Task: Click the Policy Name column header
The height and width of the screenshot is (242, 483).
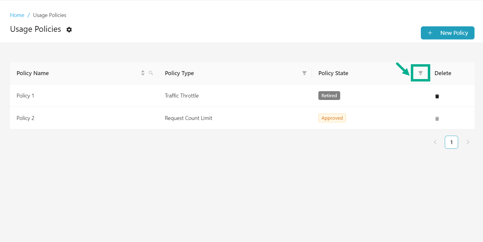Action: 33,73
